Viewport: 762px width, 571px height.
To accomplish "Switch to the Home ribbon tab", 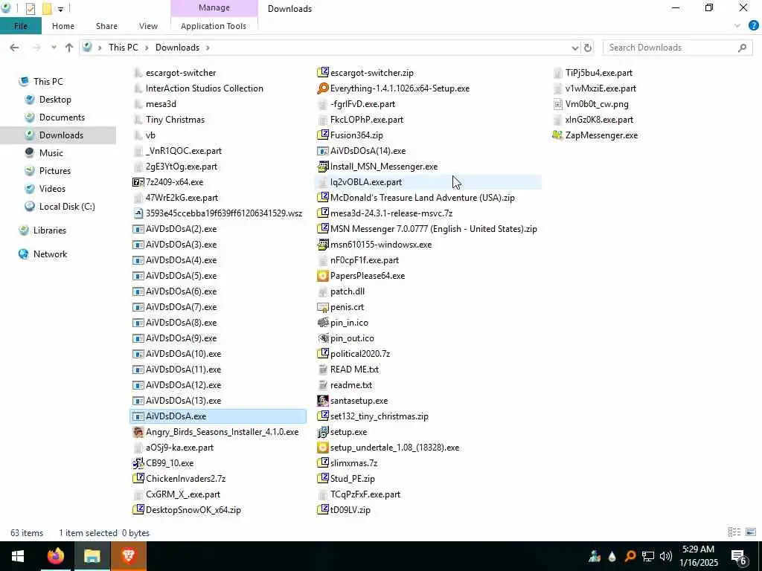I will 63,26.
